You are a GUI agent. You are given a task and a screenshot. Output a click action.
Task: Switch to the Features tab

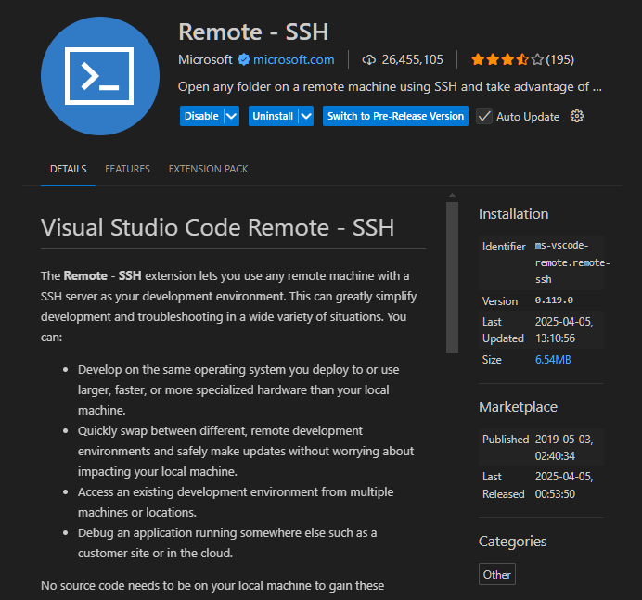(x=127, y=169)
